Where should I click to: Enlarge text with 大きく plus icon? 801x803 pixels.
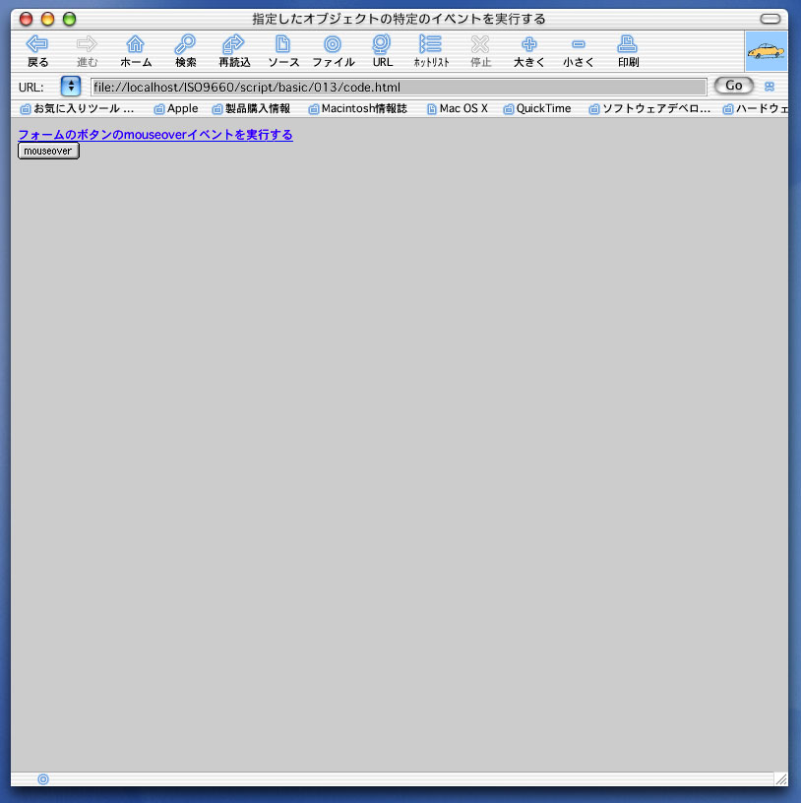click(x=529, y=44)
